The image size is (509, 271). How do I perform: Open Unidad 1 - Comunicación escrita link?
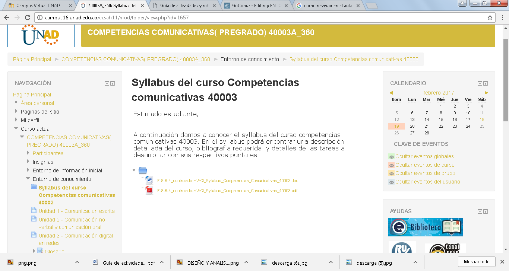tap(76, 211)
